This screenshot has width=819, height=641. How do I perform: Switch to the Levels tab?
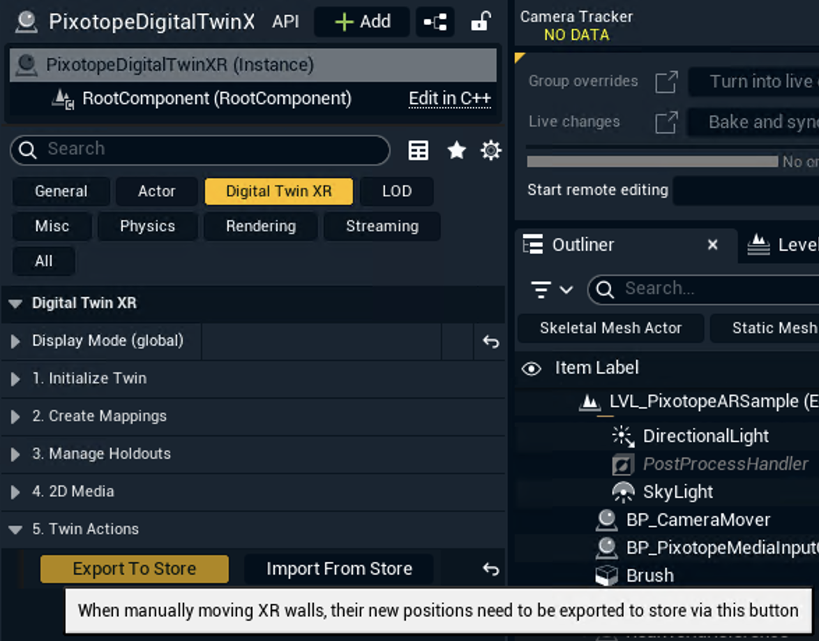[783, 244]
